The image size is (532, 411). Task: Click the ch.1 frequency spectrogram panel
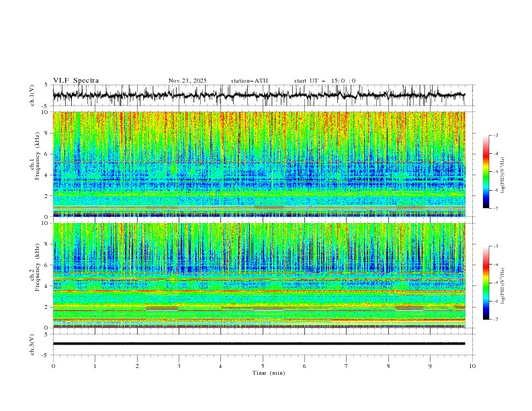click(x=259, y=164)
